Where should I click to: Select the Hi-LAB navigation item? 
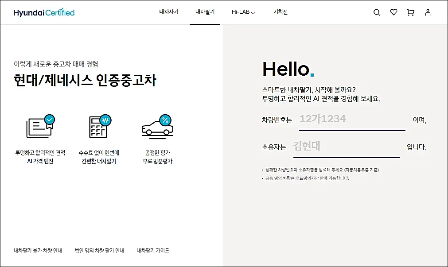click(x=241, y=12)
